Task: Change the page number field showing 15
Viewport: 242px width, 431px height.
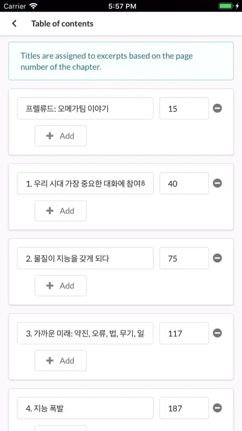Action: [184, 108]
